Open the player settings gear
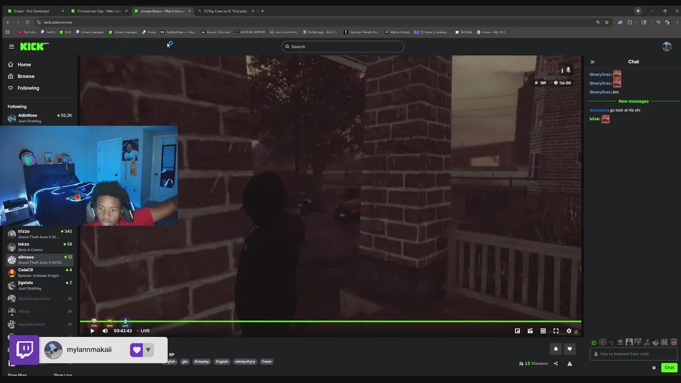 569,331
